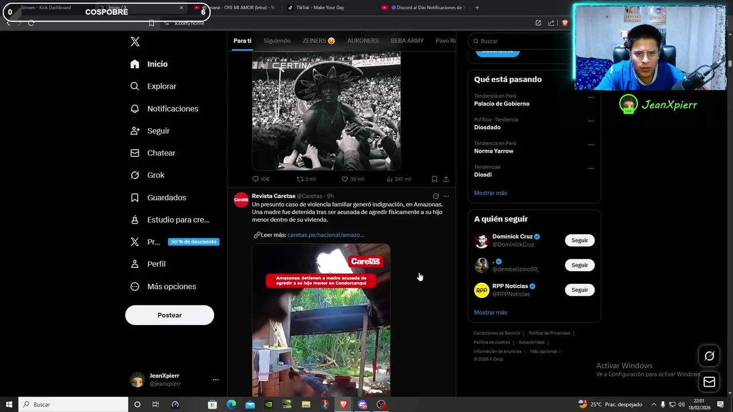This screenshot has height=412, width=733.
Task: Repost the post with 2 mil reposts
Action: pyautogui.click(x=306, y=179)
